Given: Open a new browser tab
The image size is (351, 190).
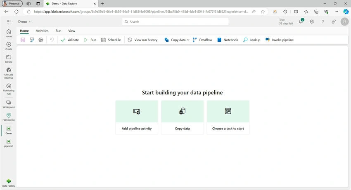Looking at the screenshot, I should 102,4.
